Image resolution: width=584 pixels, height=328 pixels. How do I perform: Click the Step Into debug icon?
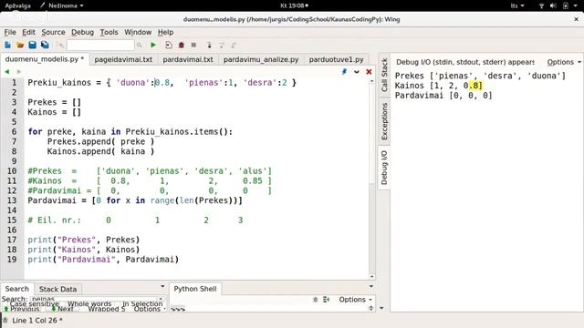point(209,45)
